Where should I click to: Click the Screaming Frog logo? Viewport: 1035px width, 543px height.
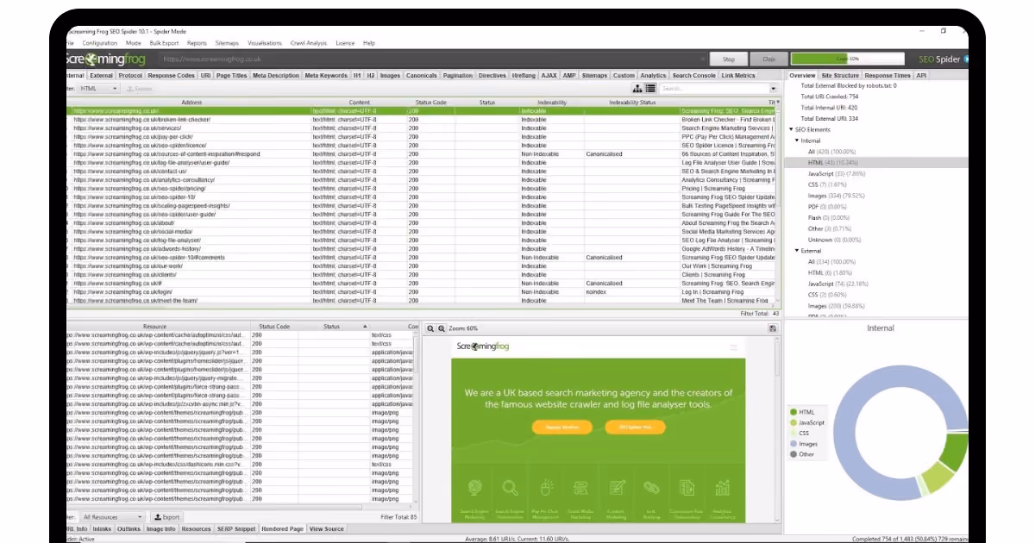(105, 59)
